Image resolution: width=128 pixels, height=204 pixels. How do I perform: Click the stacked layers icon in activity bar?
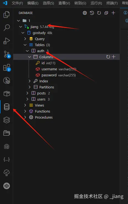7,120
